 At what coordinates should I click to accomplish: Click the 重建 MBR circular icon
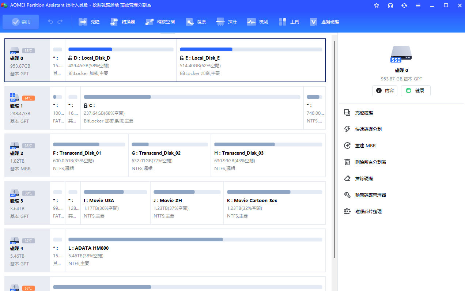coord(347,146)
